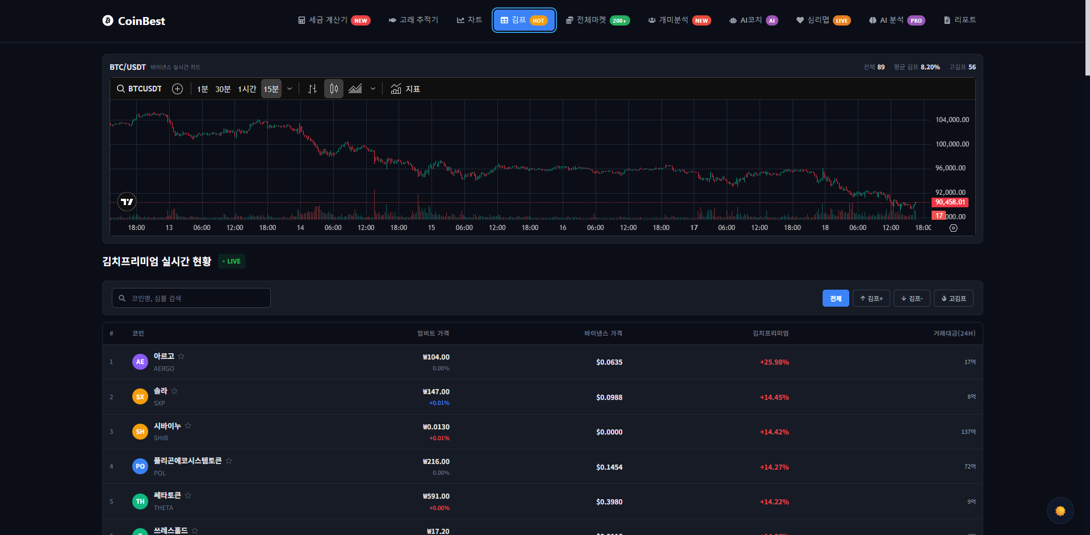Open the timeframe dropdown next to 15분

click(x=290, y=89)
